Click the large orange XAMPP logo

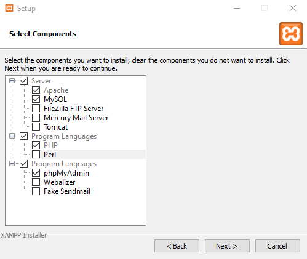tap(291, 34)
